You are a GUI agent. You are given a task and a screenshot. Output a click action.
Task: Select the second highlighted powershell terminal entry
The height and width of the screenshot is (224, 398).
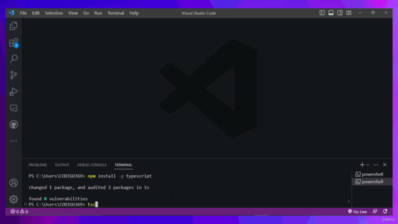(372, 182)
